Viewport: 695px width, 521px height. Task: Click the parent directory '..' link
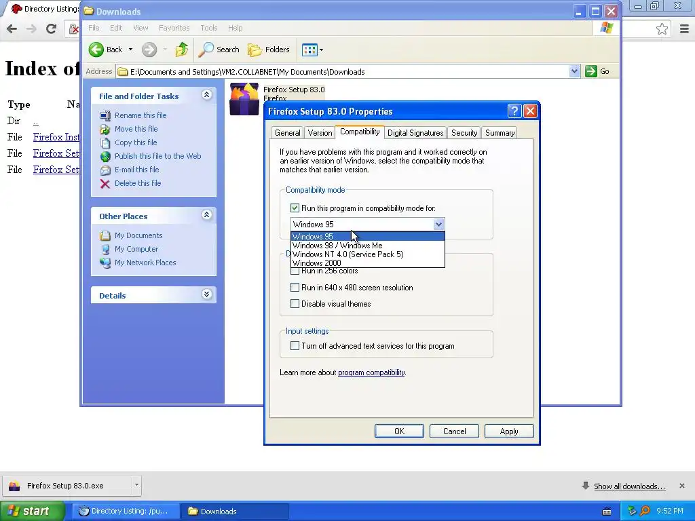[36, 121]
